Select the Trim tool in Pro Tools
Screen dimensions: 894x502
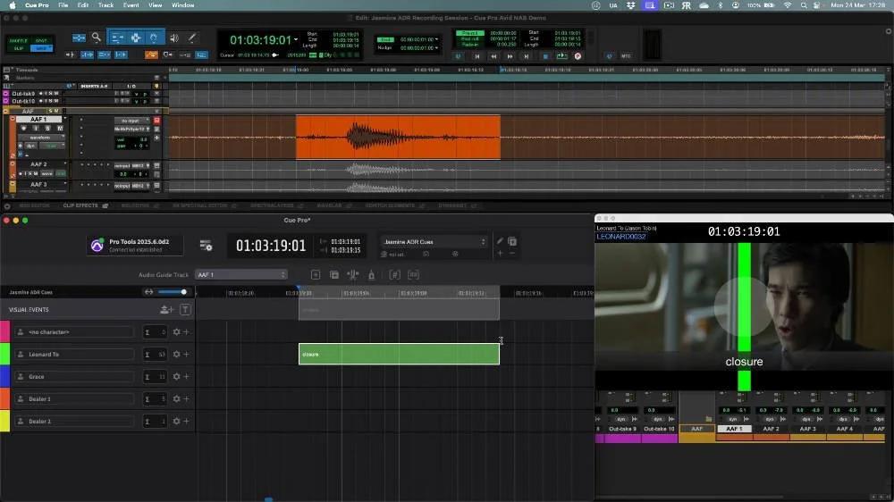pyautogui.click(x=117, y=38)
